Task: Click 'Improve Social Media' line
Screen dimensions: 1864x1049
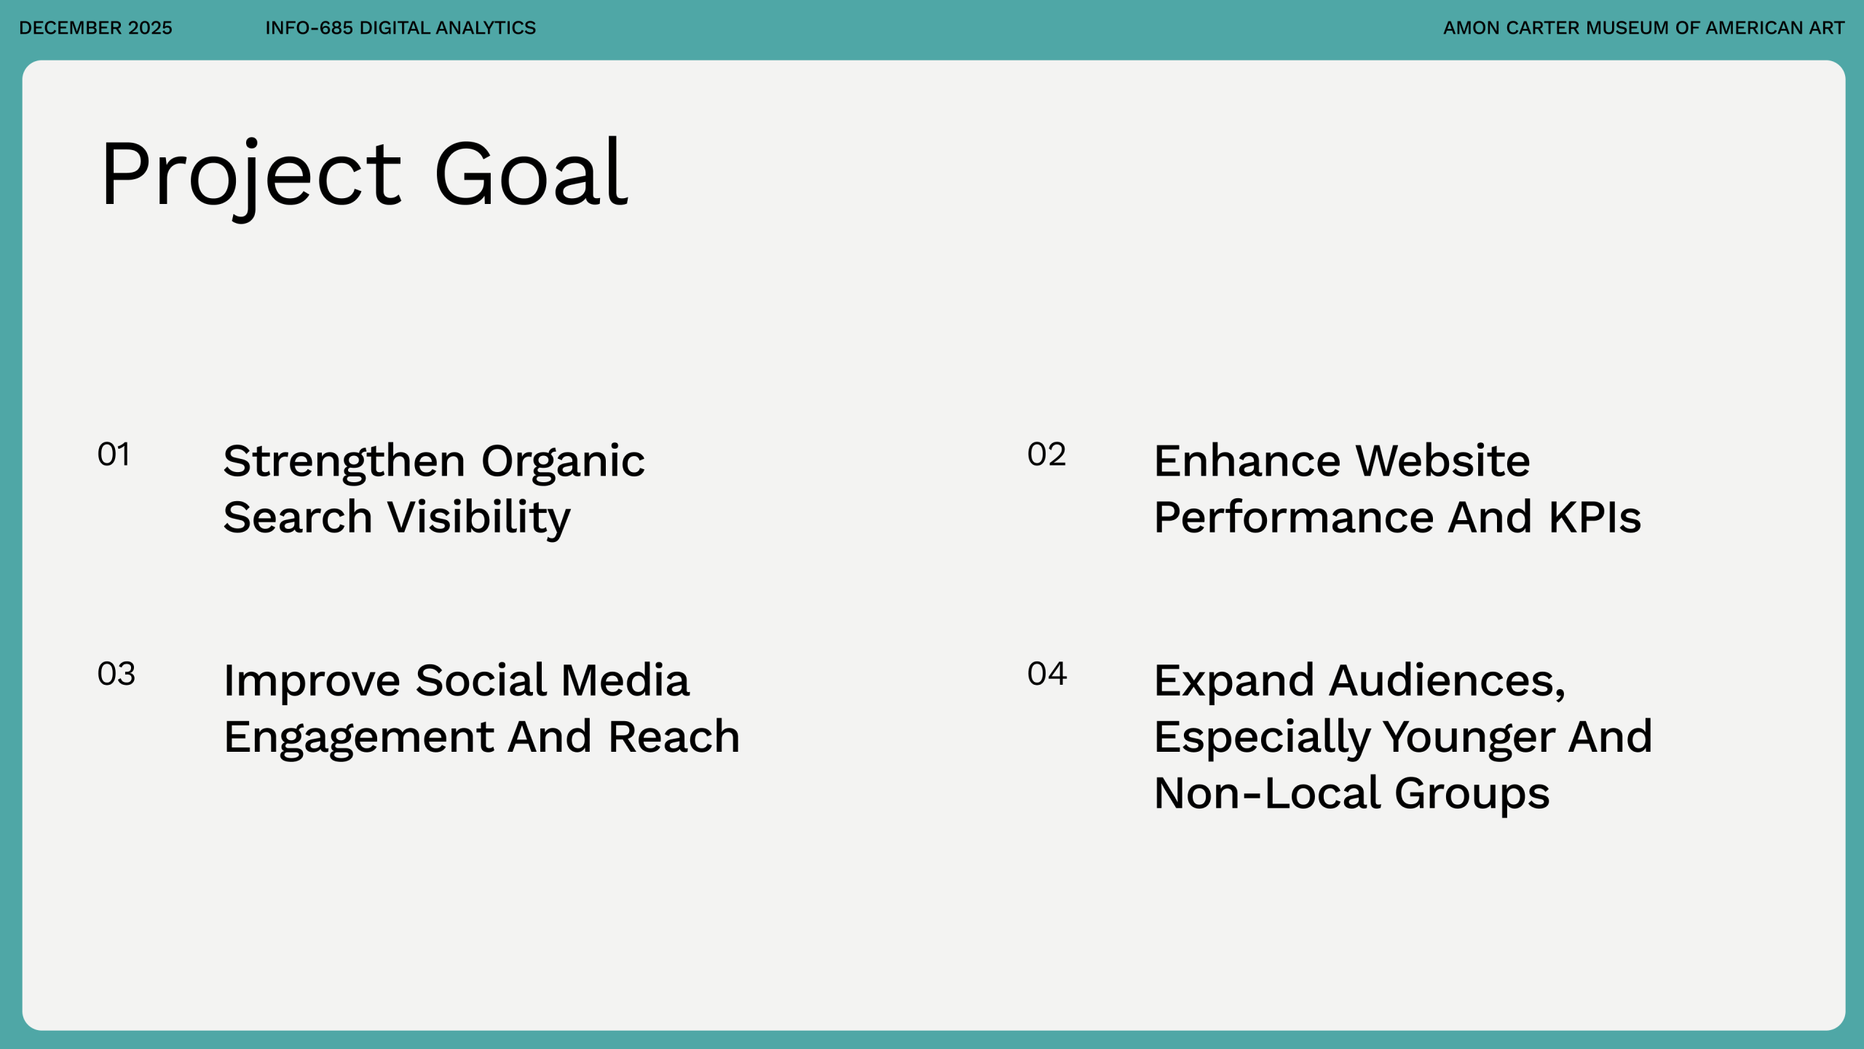Action: click(x=456, y=681)
